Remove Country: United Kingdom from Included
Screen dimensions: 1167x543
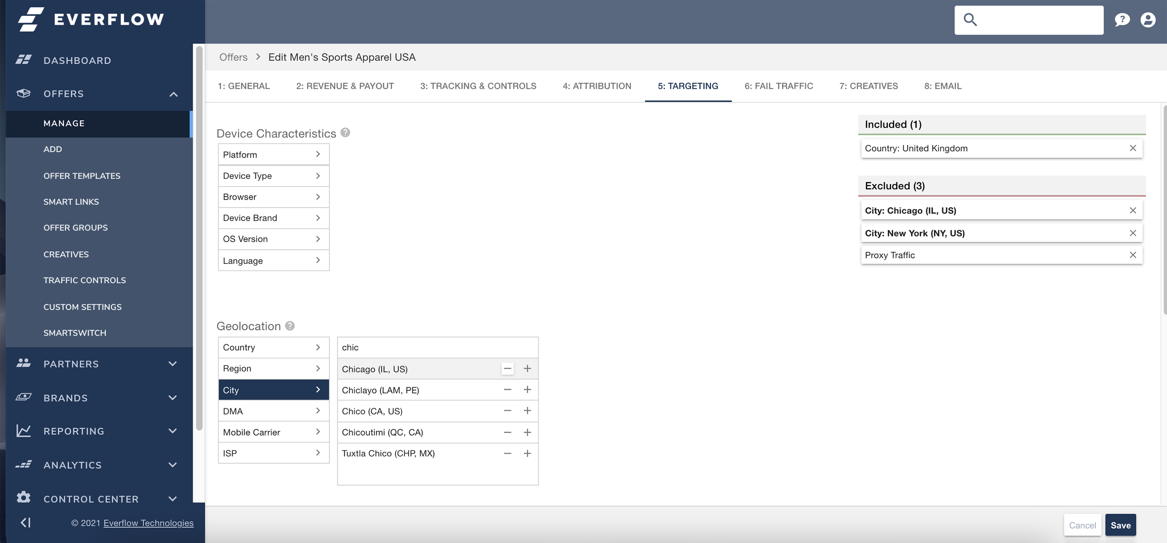[1133, 148]
